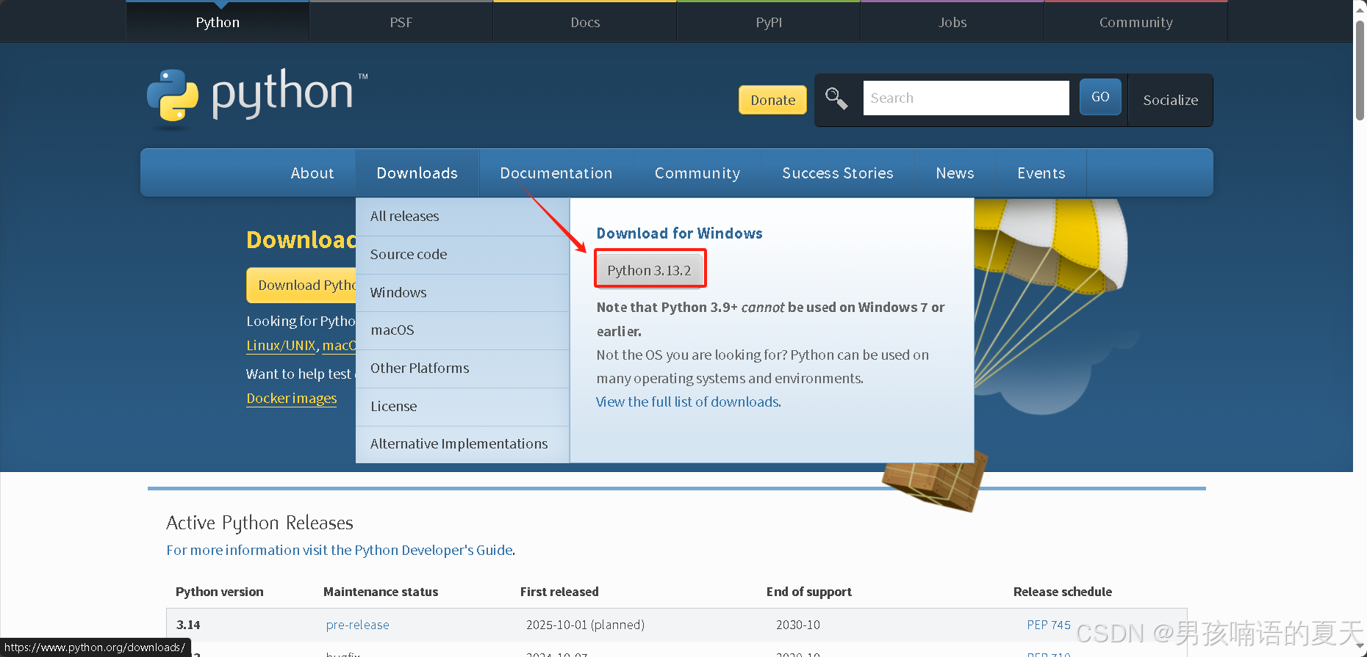This screenshot has width=1367, height=657.
Task: Click the Download for Windows heading
Action: pos(680,233)
